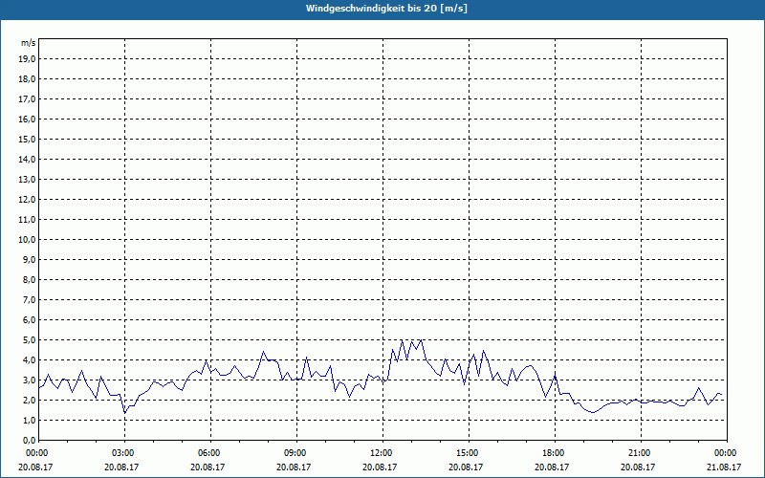Click the 21.08.17 date label
Screen dimensions: 765x478
[x=725, y=467]
